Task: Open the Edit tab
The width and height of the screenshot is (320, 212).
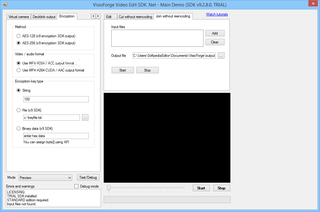Action: click(x=111, y=17)
